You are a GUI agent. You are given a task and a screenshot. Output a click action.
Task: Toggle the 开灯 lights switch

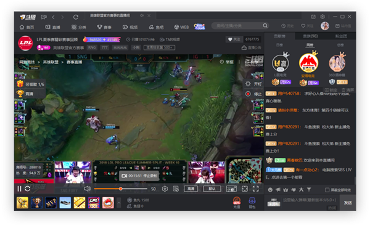(x=253, y=84)
